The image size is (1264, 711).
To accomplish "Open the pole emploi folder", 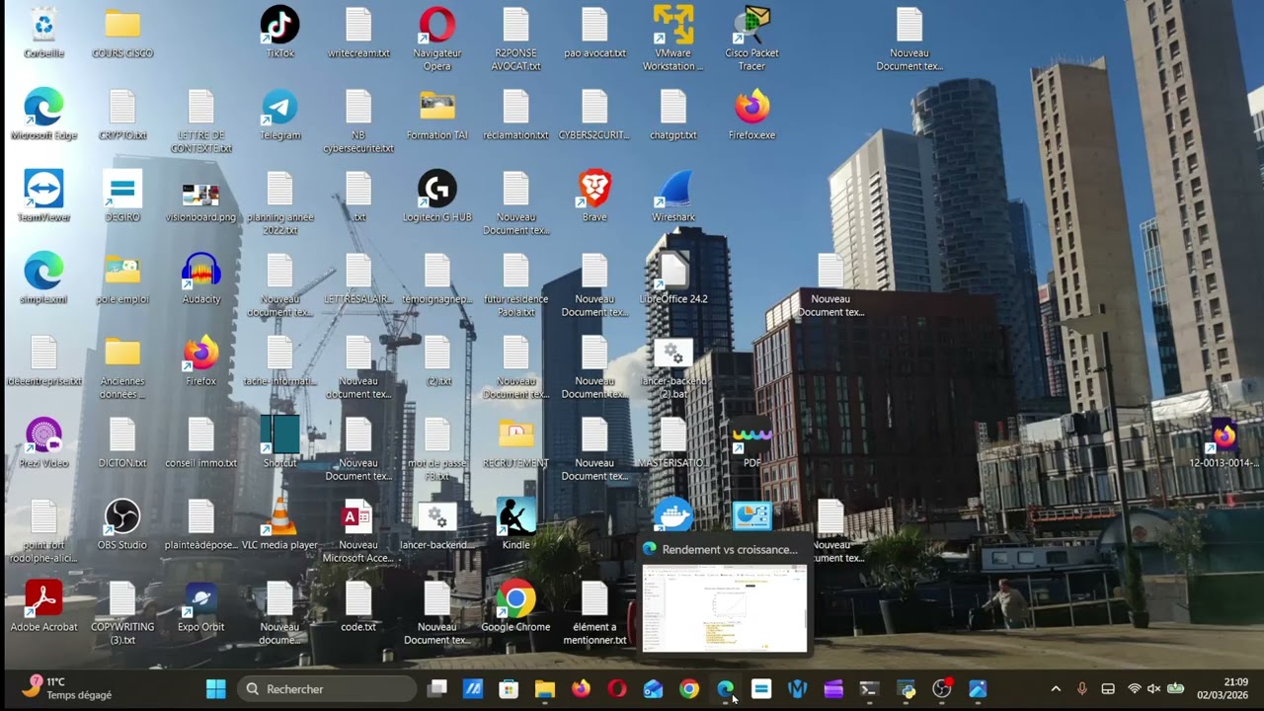I will tap(122, 277).
